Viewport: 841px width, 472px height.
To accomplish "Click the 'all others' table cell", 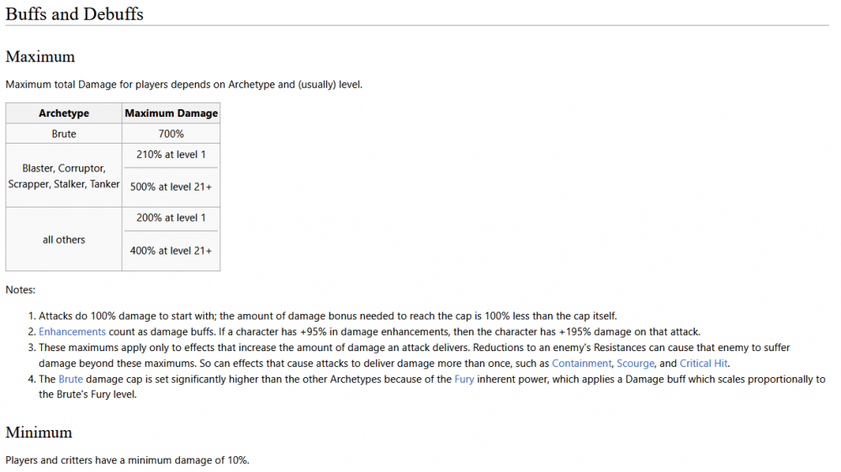I will click(x=64, y=239).
